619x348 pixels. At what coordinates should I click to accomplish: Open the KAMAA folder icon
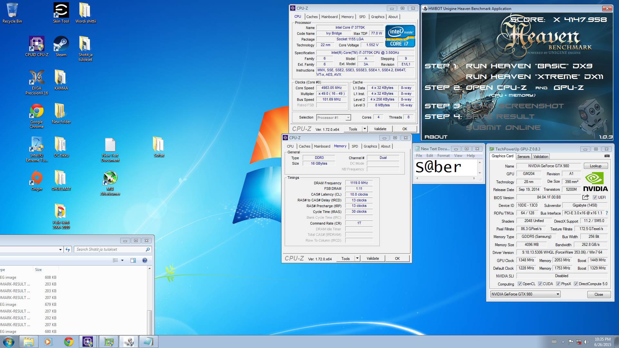click(61, 80)
